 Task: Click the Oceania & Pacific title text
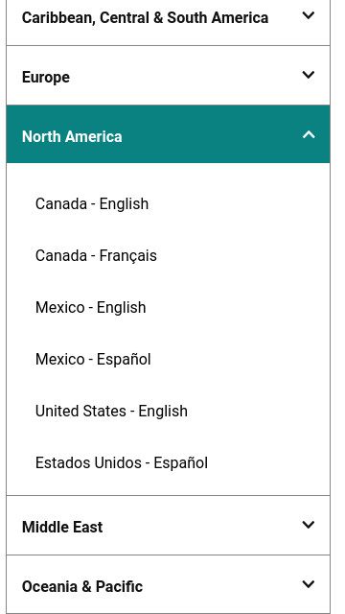[x=82, y=586]
